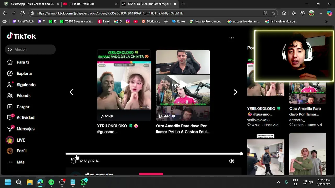Viewport: 335px width, 188px height.
Task: Open enzoo02_ profile link
Action: (297, 120)
